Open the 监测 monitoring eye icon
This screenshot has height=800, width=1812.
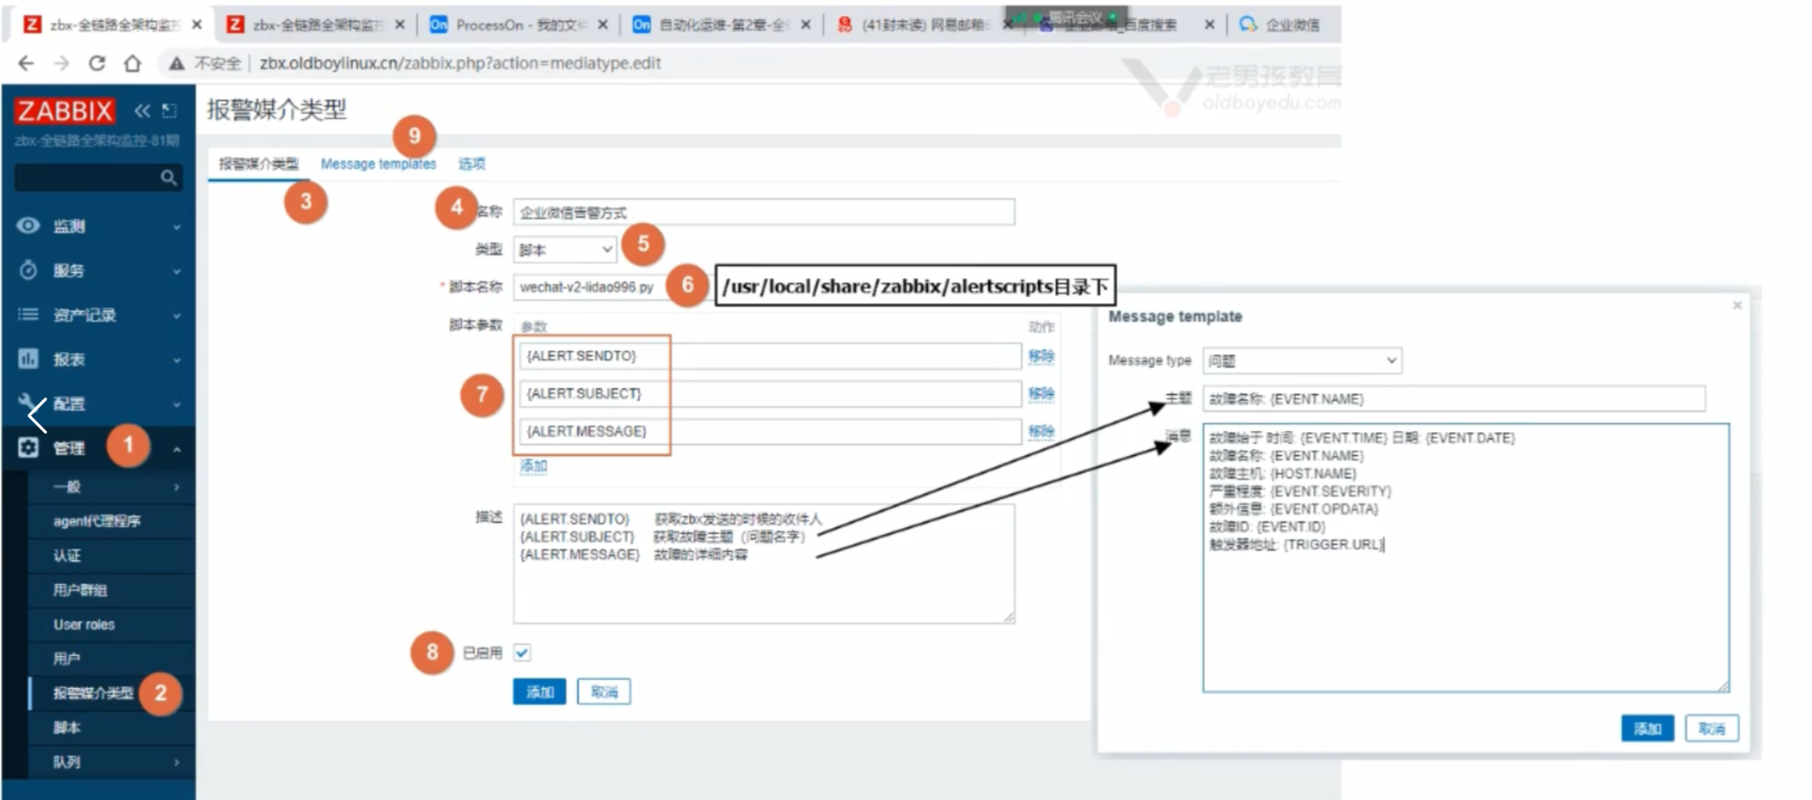tap(28, 226)
